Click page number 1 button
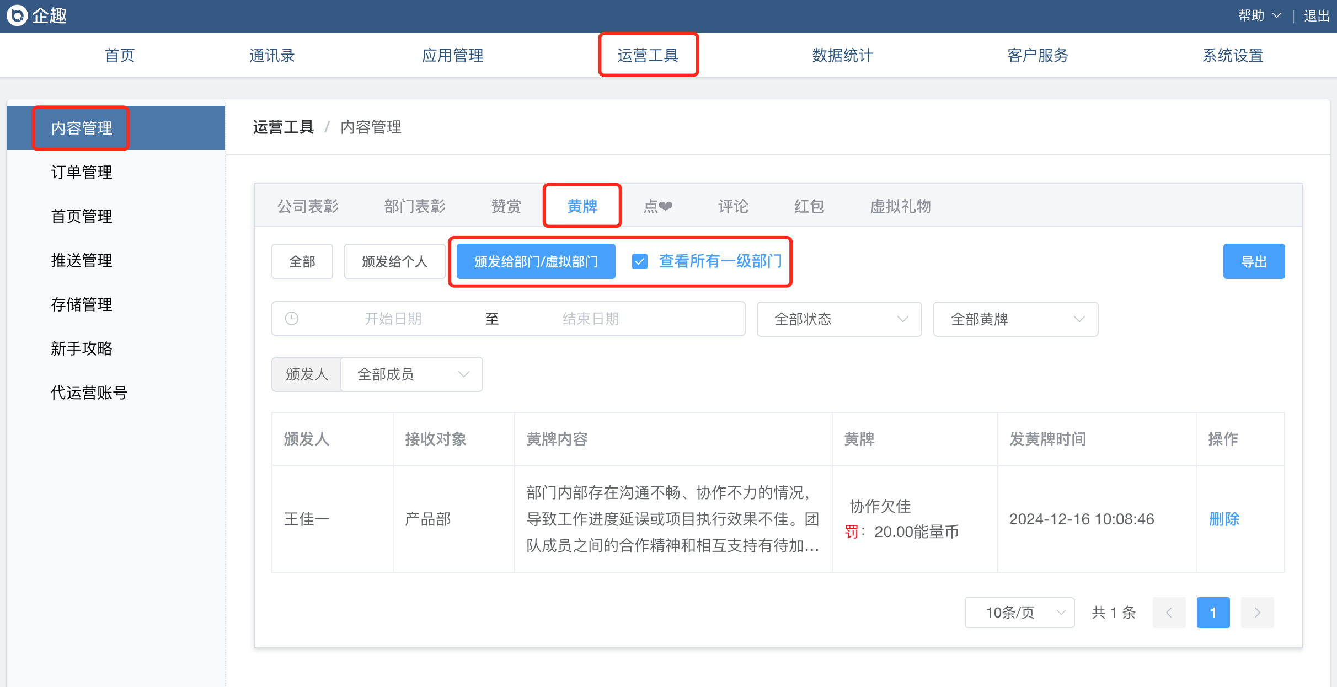The width and height of the screenshot is (1337, 687). click(x=1213, y=613)
